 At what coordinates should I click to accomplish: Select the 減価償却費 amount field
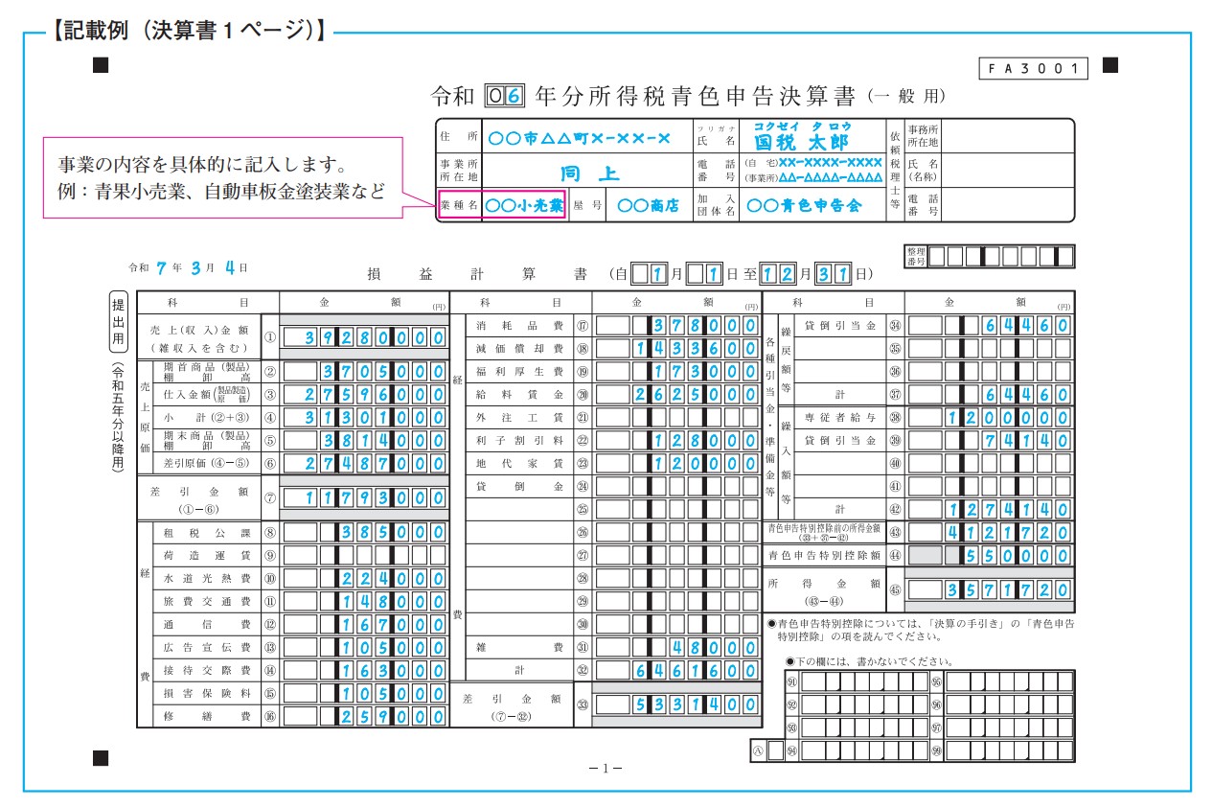coord(678,349)
